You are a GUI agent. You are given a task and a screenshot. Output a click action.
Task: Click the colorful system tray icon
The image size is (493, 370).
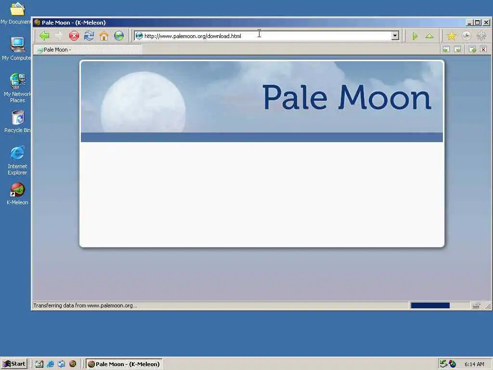(453, 364)
